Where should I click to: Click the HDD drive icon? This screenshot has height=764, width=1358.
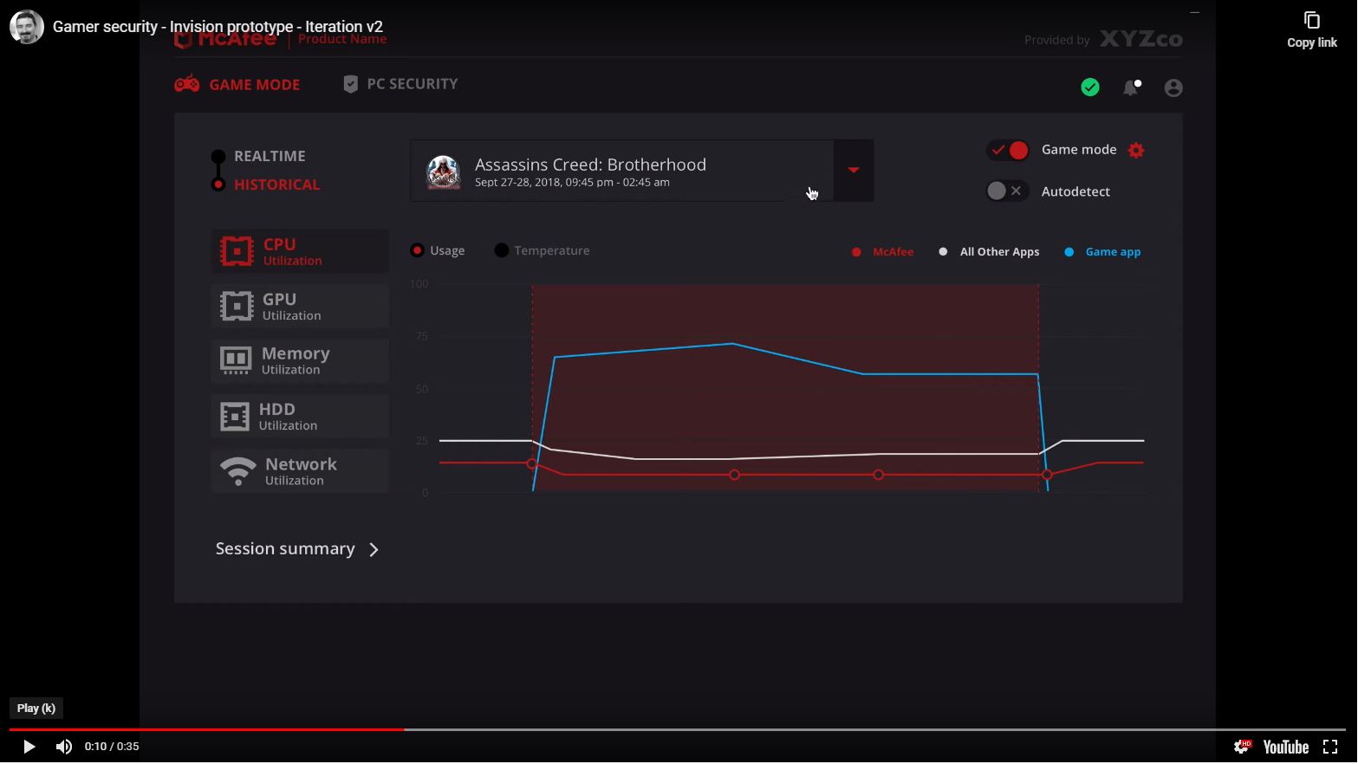pos(235,417)
